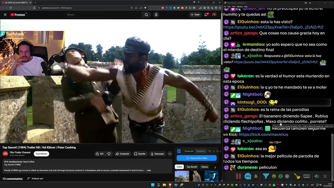Open ElGuinhos youtu.be link in chat
Viewport: 334px width, 188px height.
pos(273,27)
